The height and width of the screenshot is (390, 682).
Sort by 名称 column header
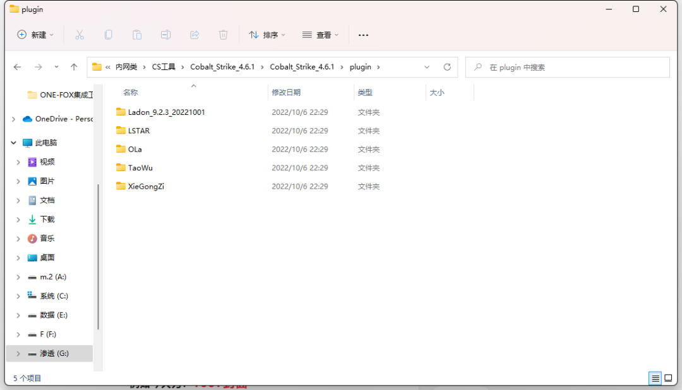click(131, 92)
